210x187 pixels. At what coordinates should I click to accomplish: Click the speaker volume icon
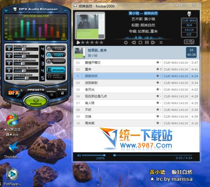pyautogui.click(x=79, y=155)
